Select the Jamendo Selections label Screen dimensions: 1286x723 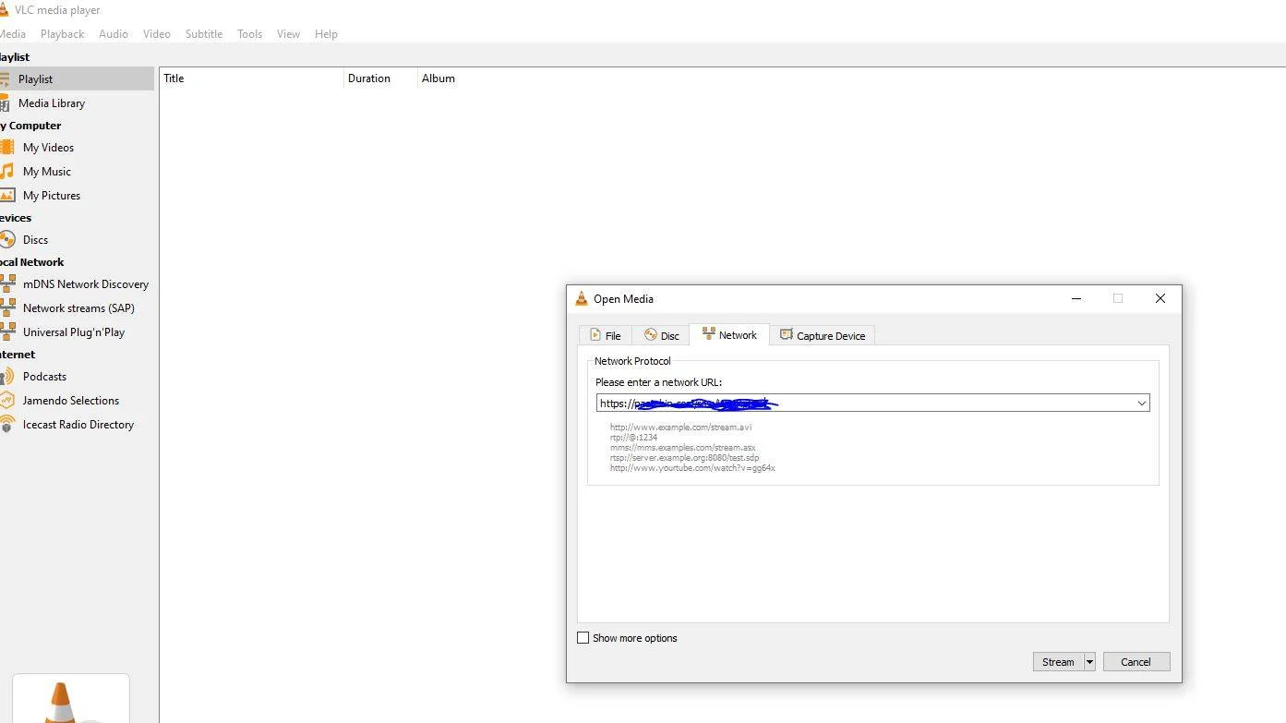click(x=71, y=401)
